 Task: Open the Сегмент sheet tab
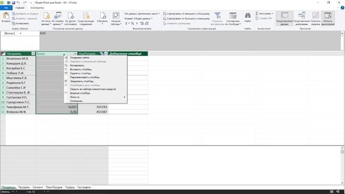tap(38, 188)
